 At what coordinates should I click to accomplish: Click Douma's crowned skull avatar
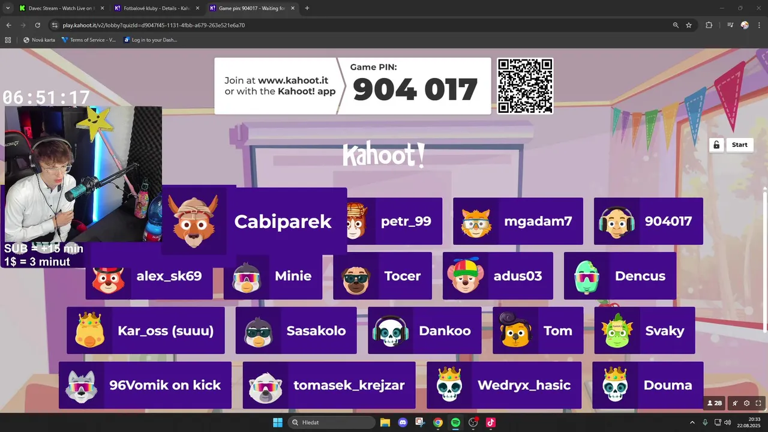pyautogui.click(x=615, y=385)
